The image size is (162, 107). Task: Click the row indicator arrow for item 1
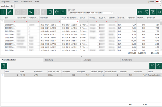pos(2,75)
